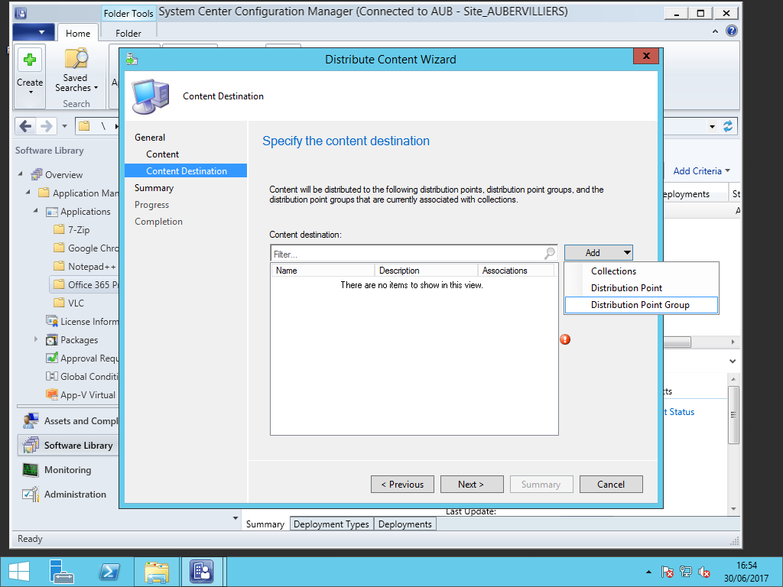Click the Assets and Compliance icon

pyautogui.click(x=31, y=421)
